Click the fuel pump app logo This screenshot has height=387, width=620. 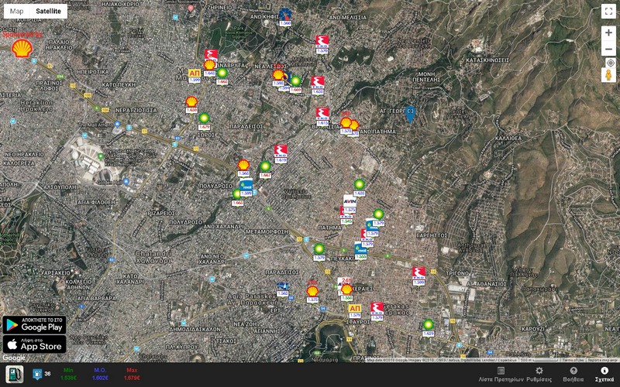14,374
